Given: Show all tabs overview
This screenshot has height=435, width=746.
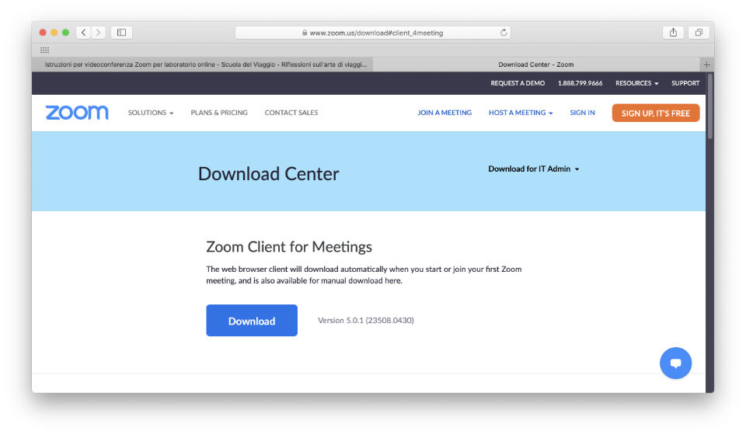Looking at the screenshot, I should [x=699, y=33].
